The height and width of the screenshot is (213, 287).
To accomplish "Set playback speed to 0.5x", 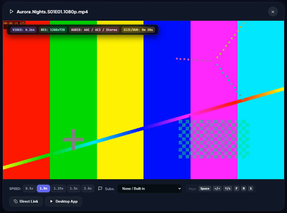I will 29,189.
